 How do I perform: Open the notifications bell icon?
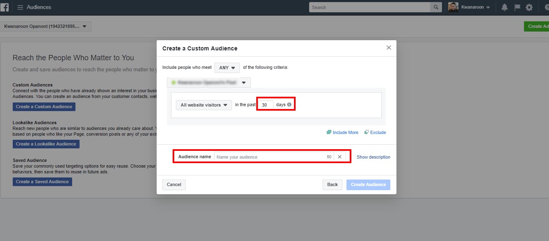pos(505,7)
